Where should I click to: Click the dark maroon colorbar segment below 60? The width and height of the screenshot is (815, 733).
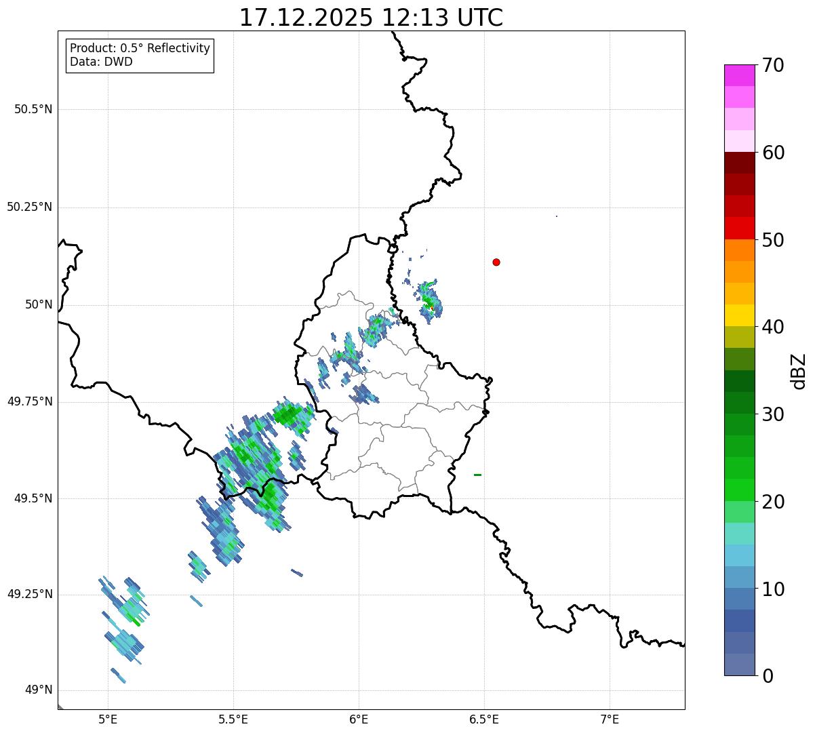click(739, 163)
